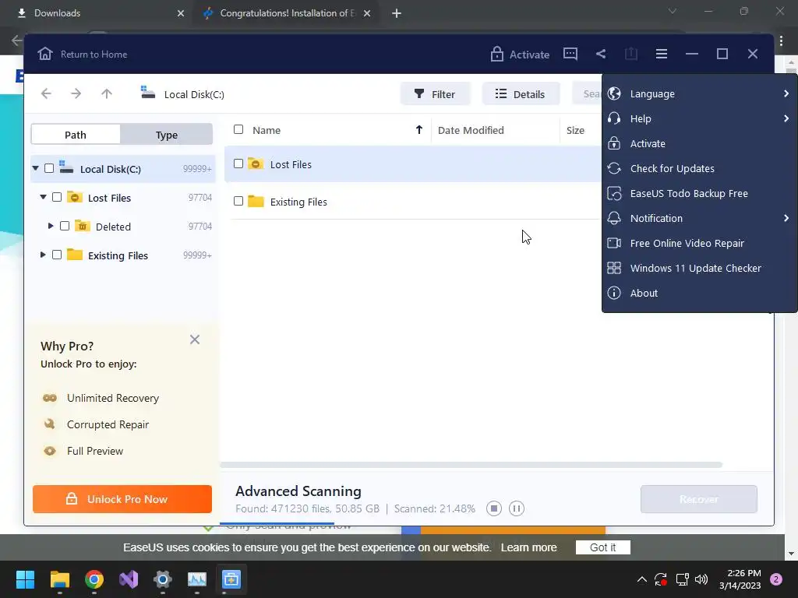Click the scan progress bar
798x598 pixels.
[277, 523]
